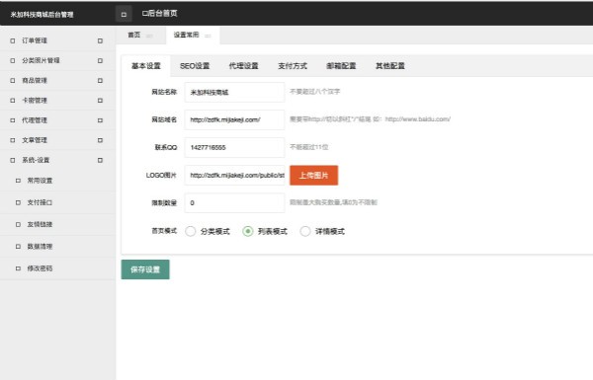Open 支付接口 in the sidebar
The width and height of the screenshot is (593, 380).
tap(41, 202)
